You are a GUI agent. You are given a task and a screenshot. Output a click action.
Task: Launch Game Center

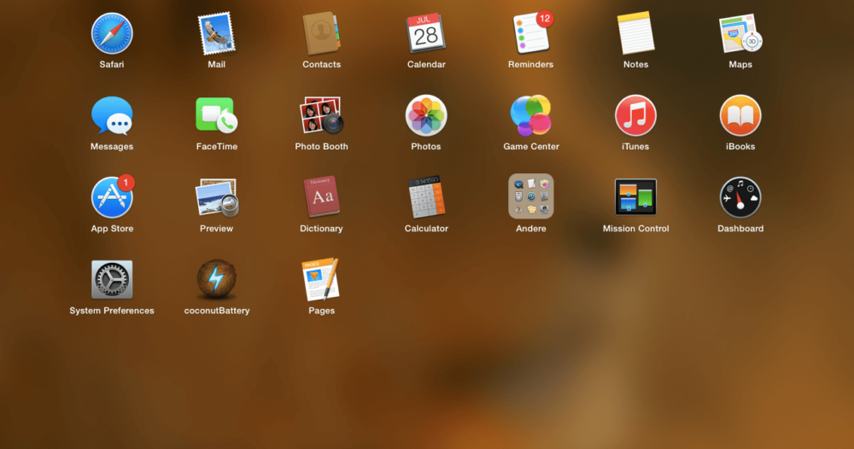point(530,115)
